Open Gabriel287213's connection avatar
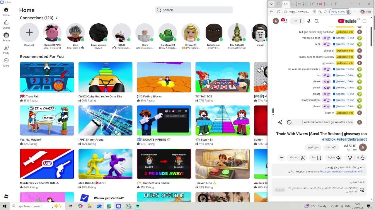 click(x=52, y=32)
